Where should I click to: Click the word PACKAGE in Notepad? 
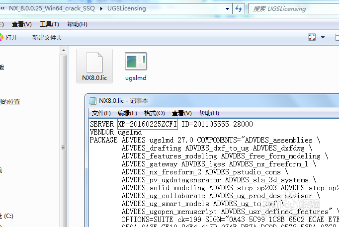click(103, 140)
